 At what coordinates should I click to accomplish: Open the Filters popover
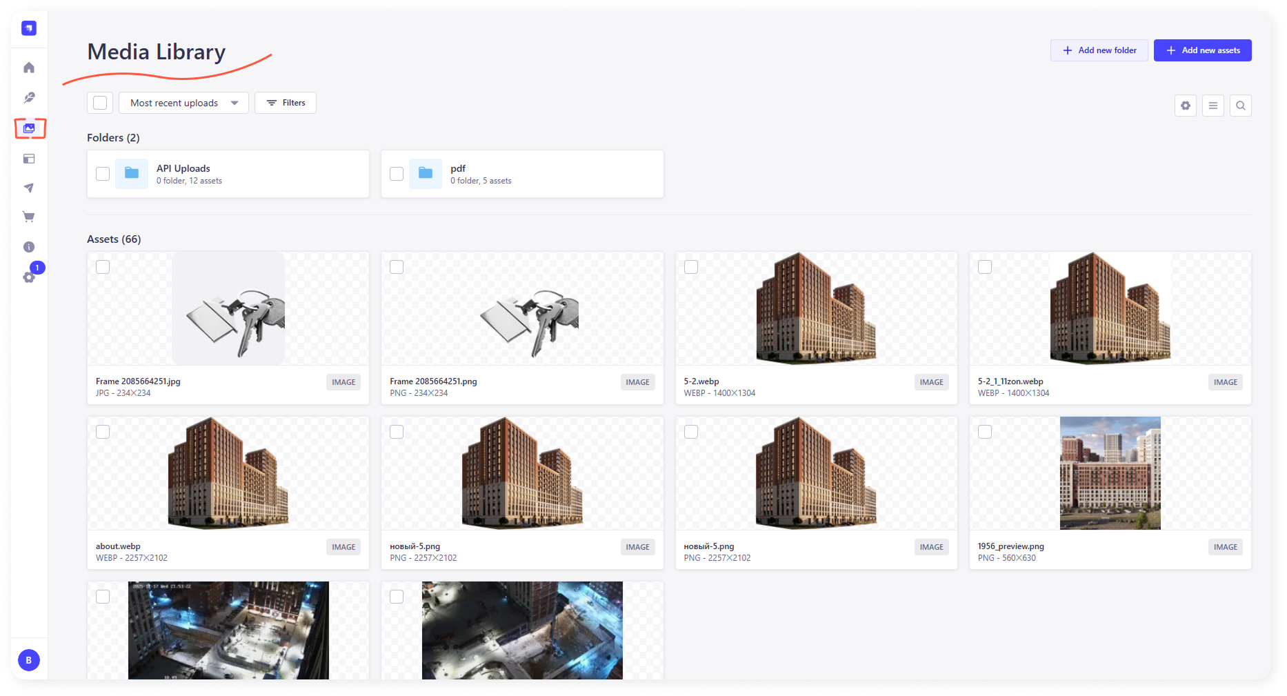tap(286, 103)
